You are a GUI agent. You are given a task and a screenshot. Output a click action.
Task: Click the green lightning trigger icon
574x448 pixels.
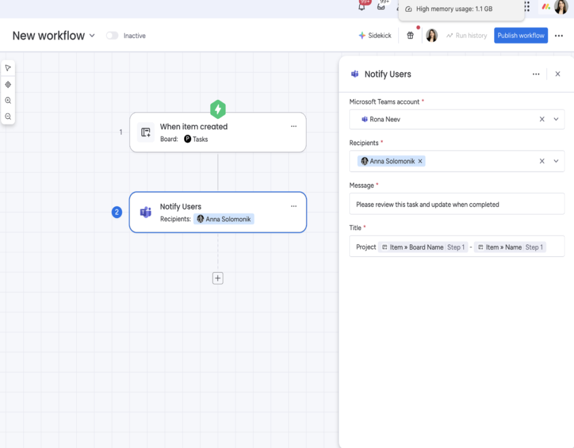[x=218, y=109]
